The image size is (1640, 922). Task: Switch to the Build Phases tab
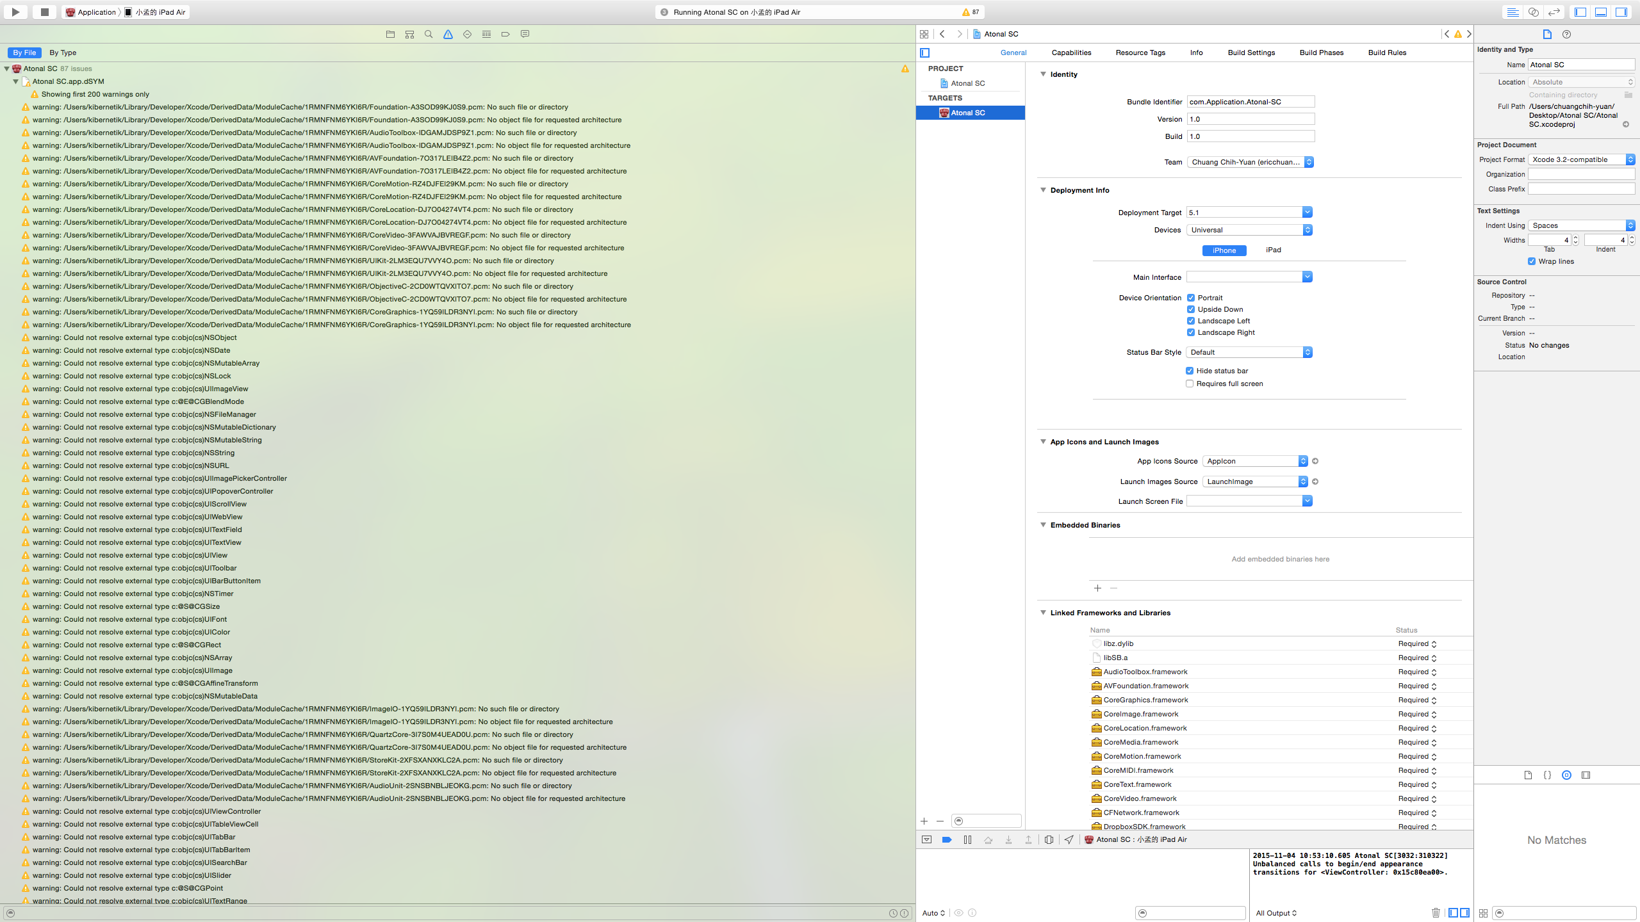(x=1321, y=53)
